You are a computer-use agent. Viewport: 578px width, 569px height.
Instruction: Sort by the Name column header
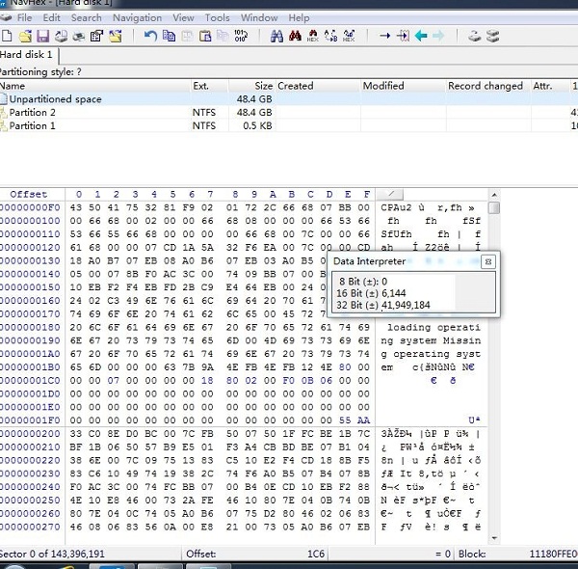(95, 86)
